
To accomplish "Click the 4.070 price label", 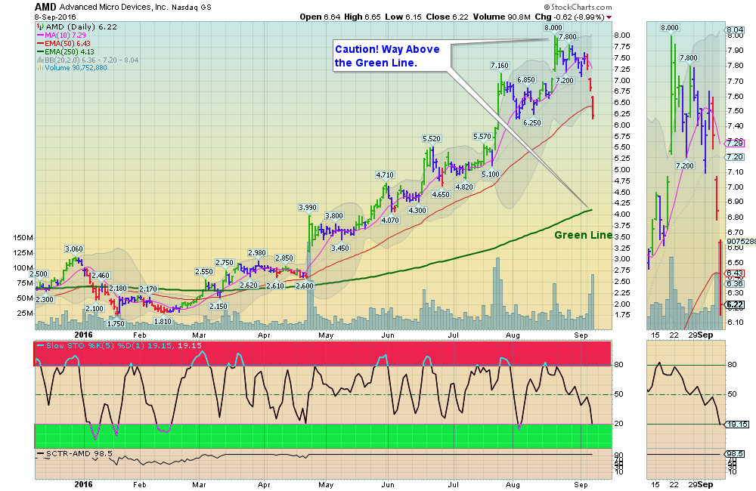I will pyautogui.click(x=390, y=221).
